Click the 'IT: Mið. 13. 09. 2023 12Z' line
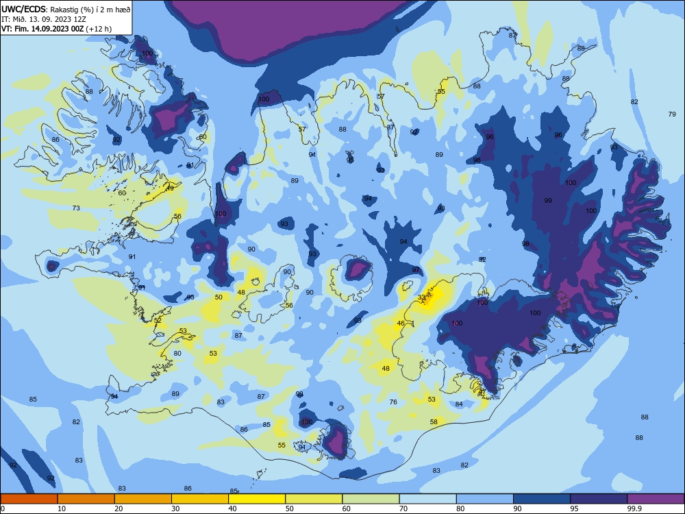This screenshot has width=685, height=514. (44, 19)
